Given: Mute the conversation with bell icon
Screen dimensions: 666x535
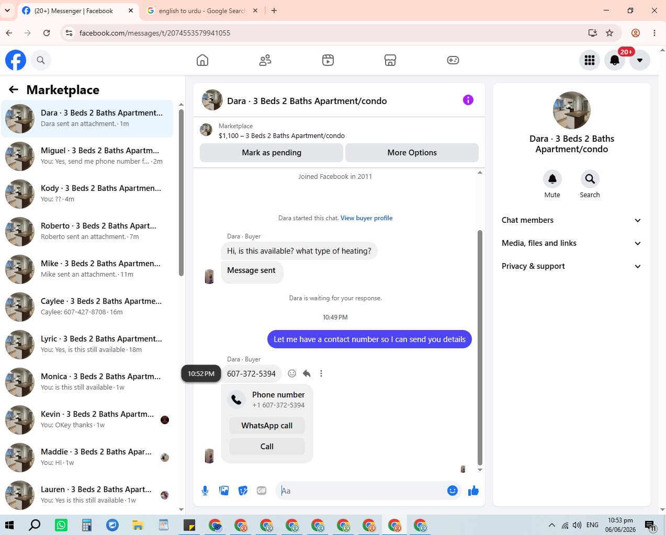Looking at the screenshot, I should (552, 179).
